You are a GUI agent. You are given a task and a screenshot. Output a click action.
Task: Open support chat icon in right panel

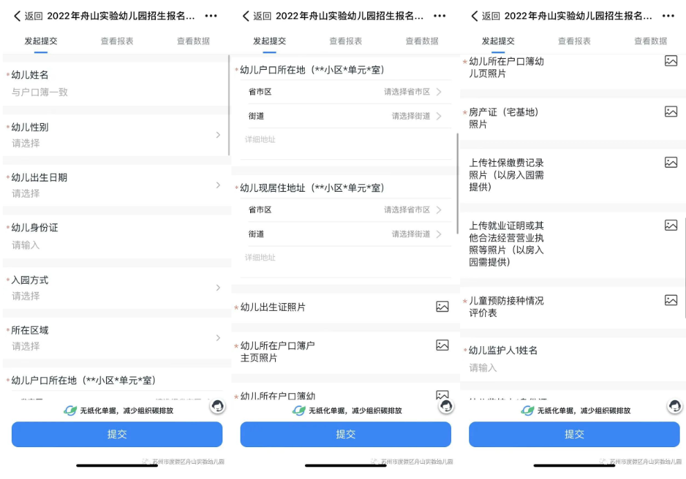(674, 406)
